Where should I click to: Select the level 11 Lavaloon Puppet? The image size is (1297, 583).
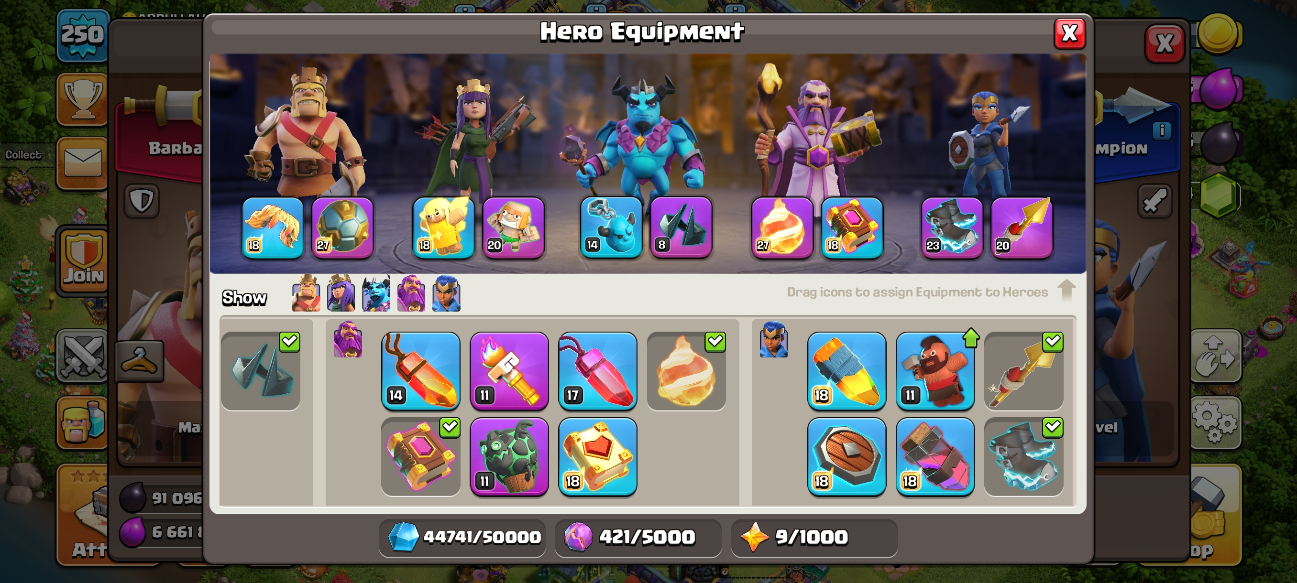click(x=509, y=457)
